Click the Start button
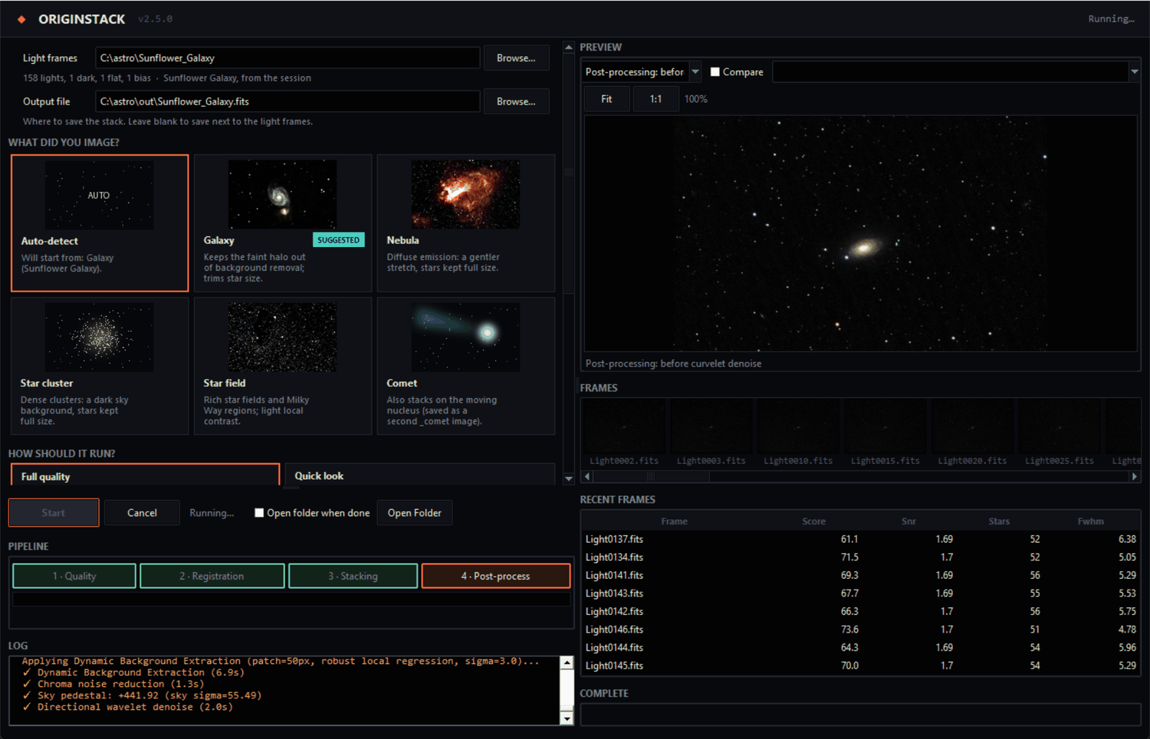 click(54, 513)
